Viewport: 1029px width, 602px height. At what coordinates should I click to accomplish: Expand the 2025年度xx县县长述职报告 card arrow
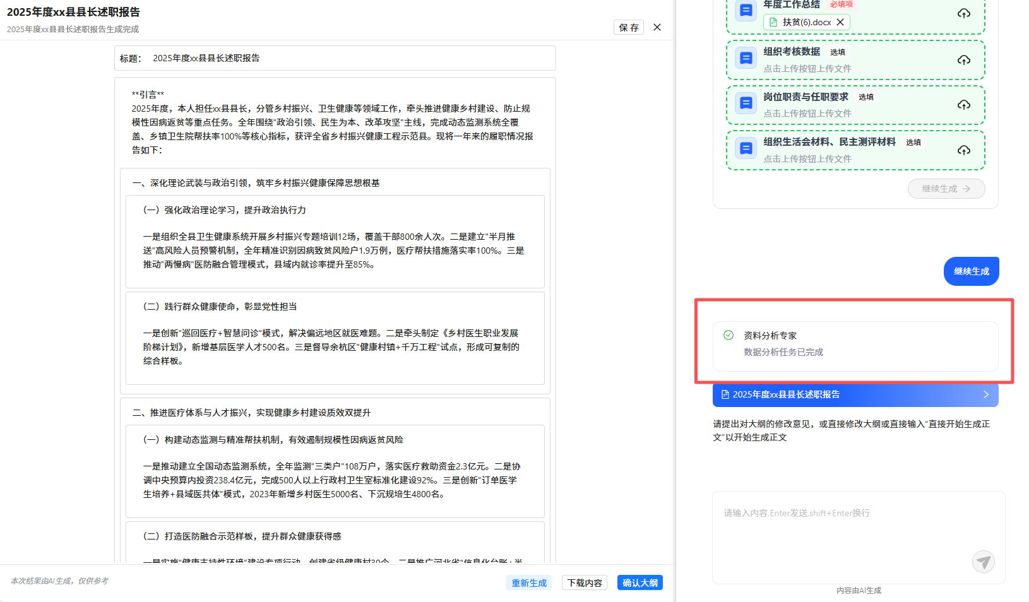click(x=986, y=394)
